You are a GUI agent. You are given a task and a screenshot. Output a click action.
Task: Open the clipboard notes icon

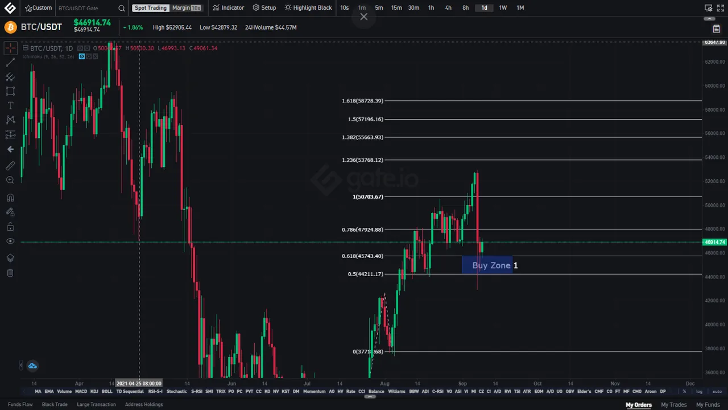click(717, 28)
